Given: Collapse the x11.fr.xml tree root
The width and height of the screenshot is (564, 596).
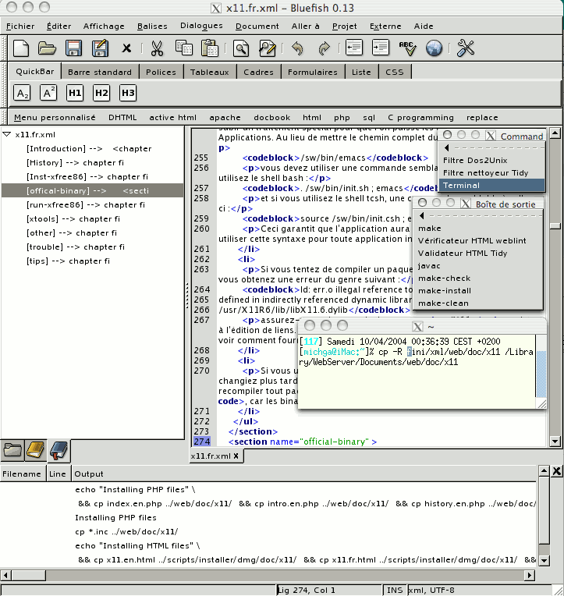Looking at the screenshot, I should (x=7, y=134).
